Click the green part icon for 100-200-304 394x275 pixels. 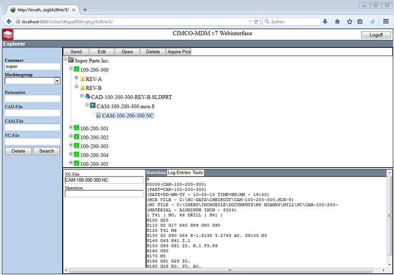(76, 154)
